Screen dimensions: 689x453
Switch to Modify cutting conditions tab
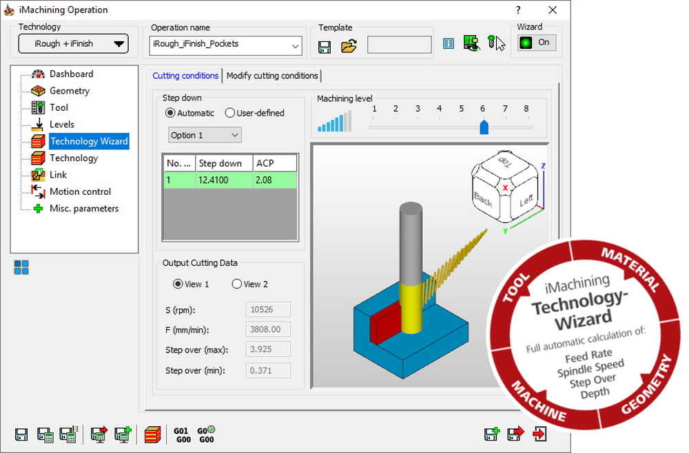(x=272, y=76)
